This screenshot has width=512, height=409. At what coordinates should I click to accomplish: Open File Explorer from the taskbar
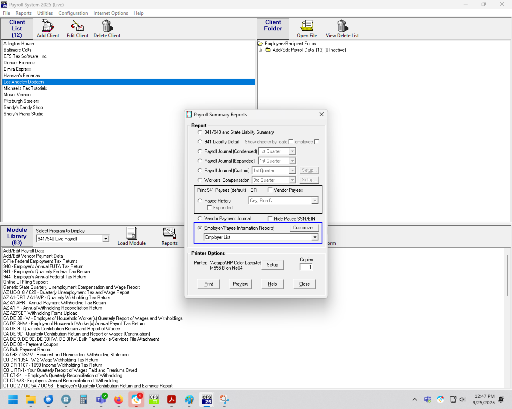31,399
